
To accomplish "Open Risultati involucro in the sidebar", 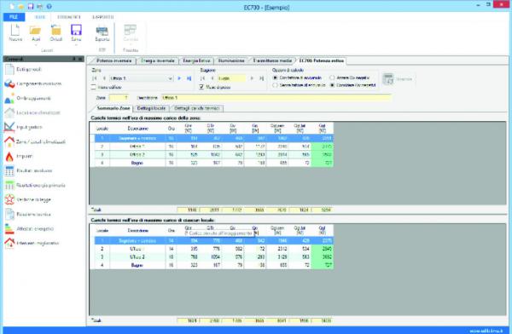I will 28,170.
